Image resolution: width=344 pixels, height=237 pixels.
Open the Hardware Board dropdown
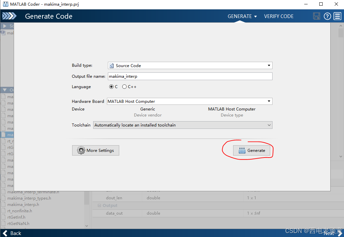[190, 101]
